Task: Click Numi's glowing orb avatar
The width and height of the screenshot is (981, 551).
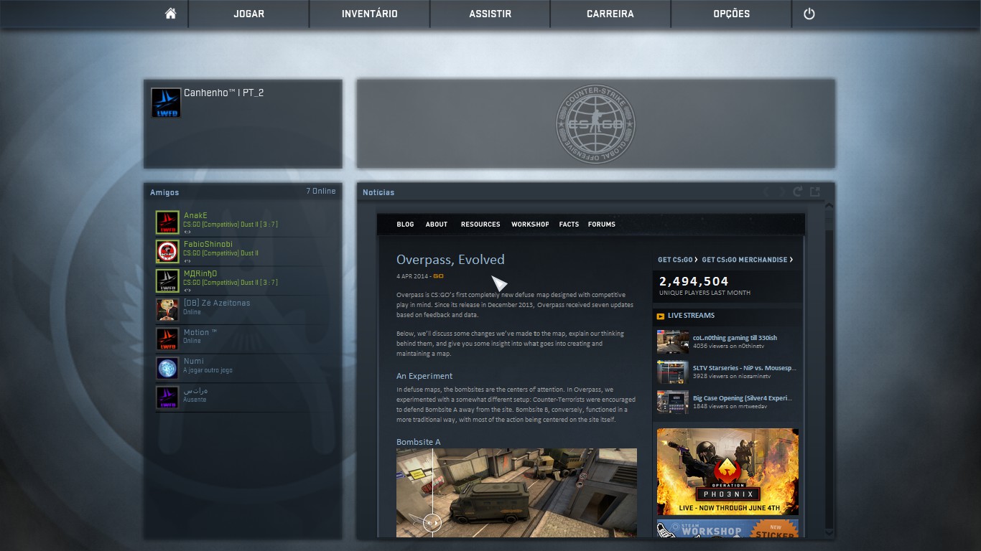Action: coord(167,368)
